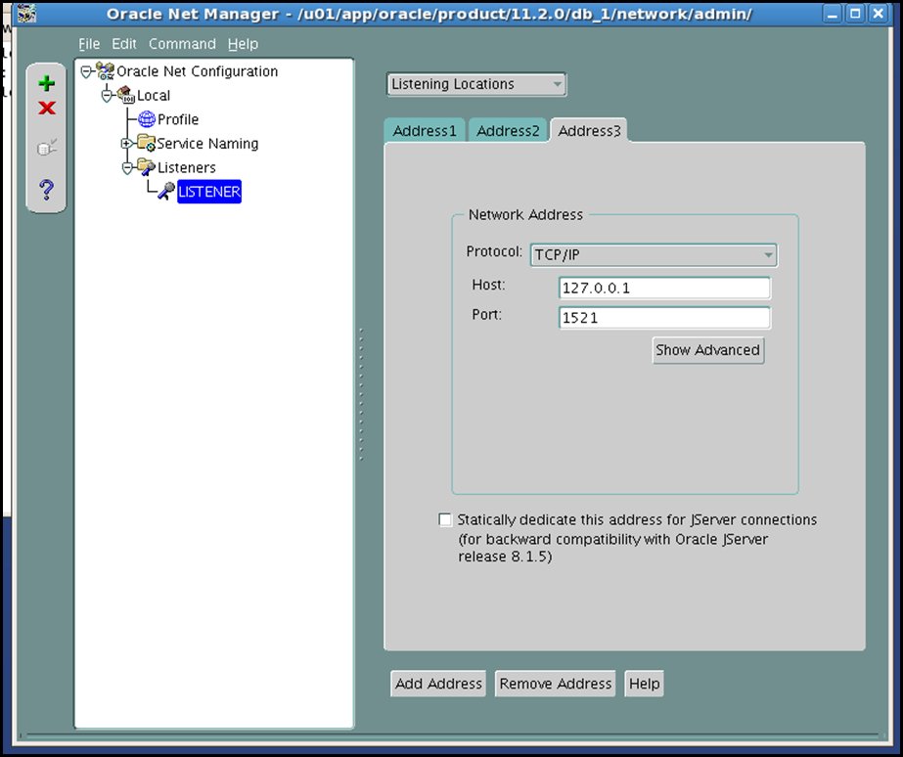Select the Service Naming tree label
The height and width of the screenshot is (757, 903).
[207, 144]
